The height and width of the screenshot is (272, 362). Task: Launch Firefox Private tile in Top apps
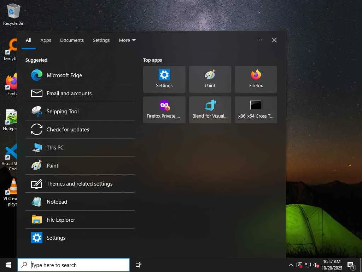pos(164,110)
